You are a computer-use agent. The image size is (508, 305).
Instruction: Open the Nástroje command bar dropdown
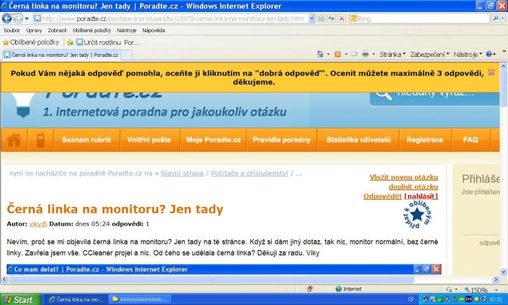(x=467, y=55)
